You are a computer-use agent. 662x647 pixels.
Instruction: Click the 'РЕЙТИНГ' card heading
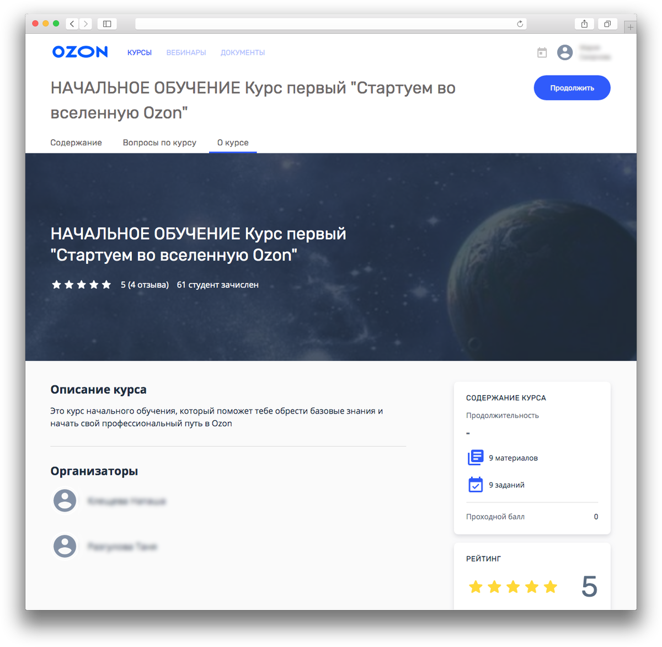point(484,559)
